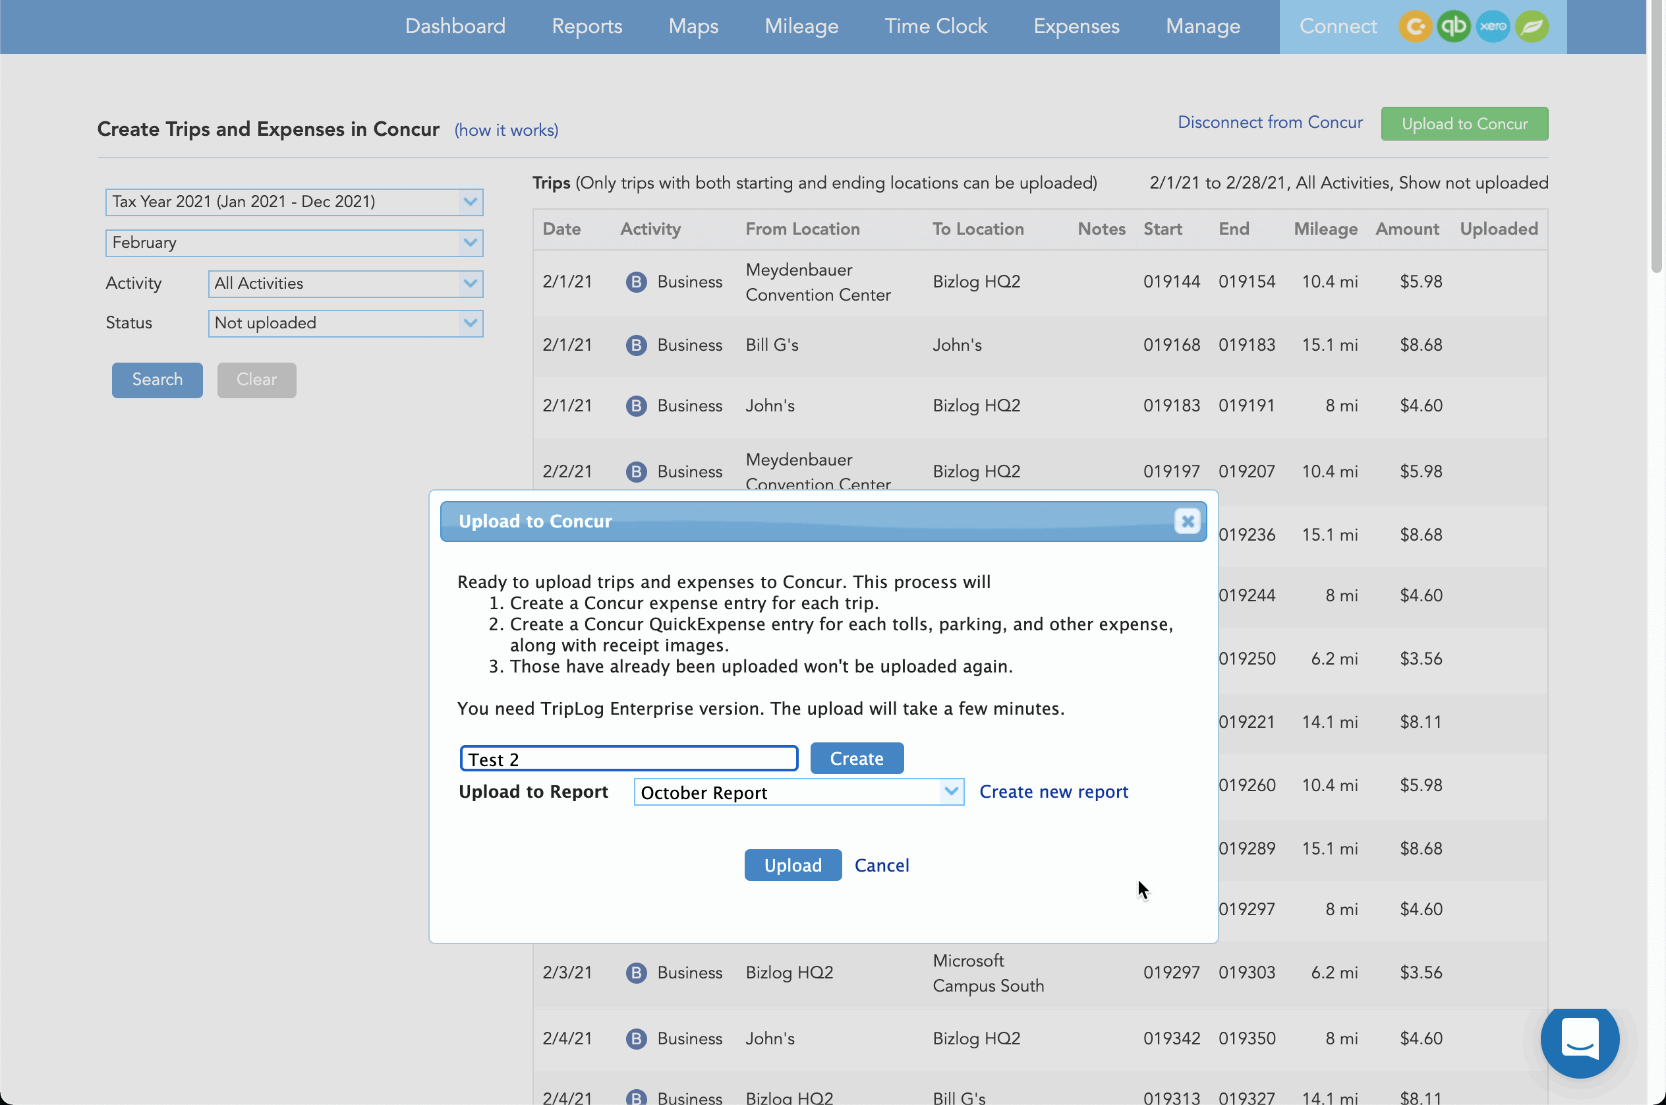1666x1105 pixels.
Task: Open the October Report dropdown
Action: pos(799,792)
